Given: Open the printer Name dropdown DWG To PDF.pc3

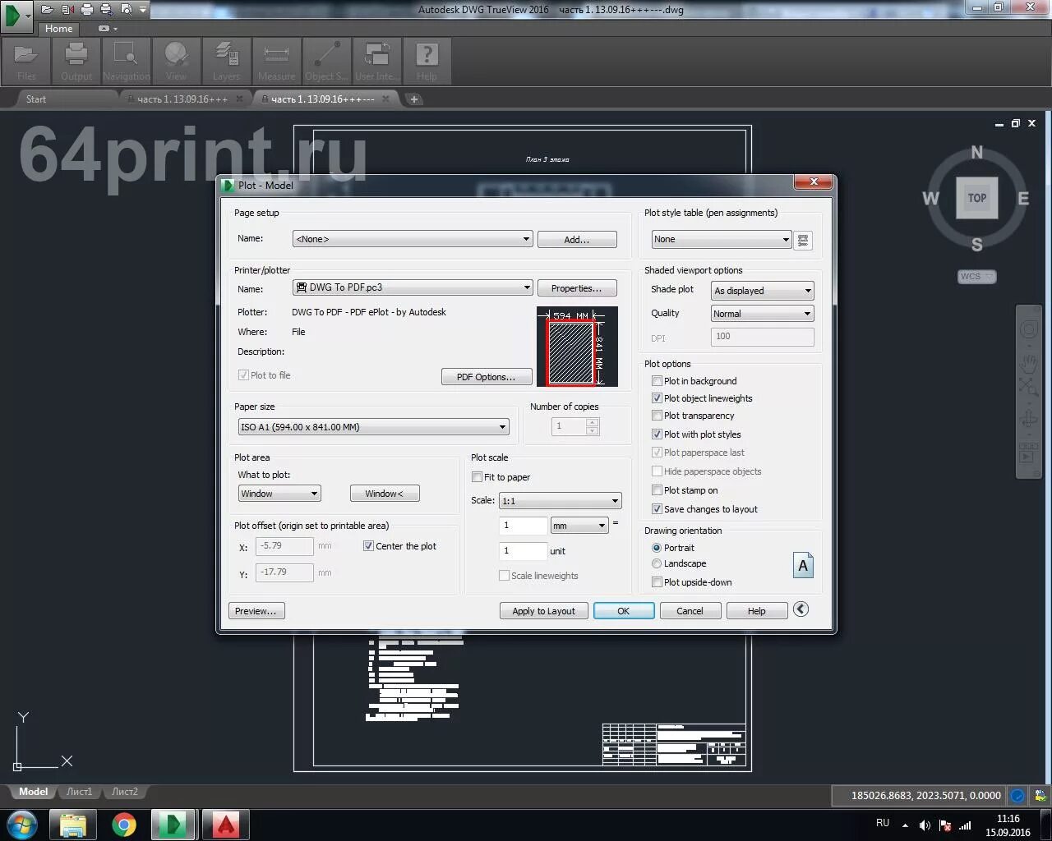Looking at the screenshot, I should tap(413, 287).
